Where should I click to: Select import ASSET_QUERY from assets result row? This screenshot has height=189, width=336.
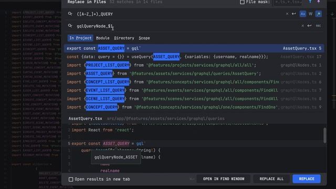click(194, 73)
